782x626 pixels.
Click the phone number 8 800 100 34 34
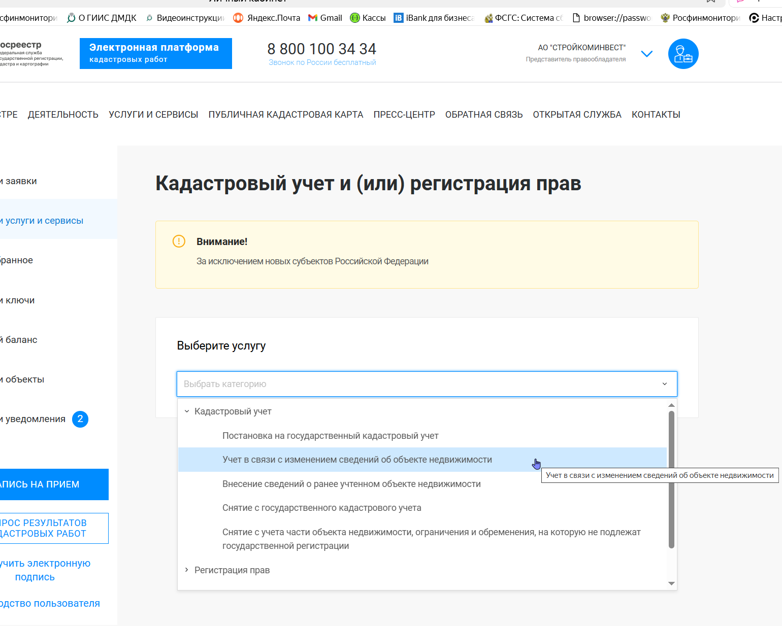point(321,49)
